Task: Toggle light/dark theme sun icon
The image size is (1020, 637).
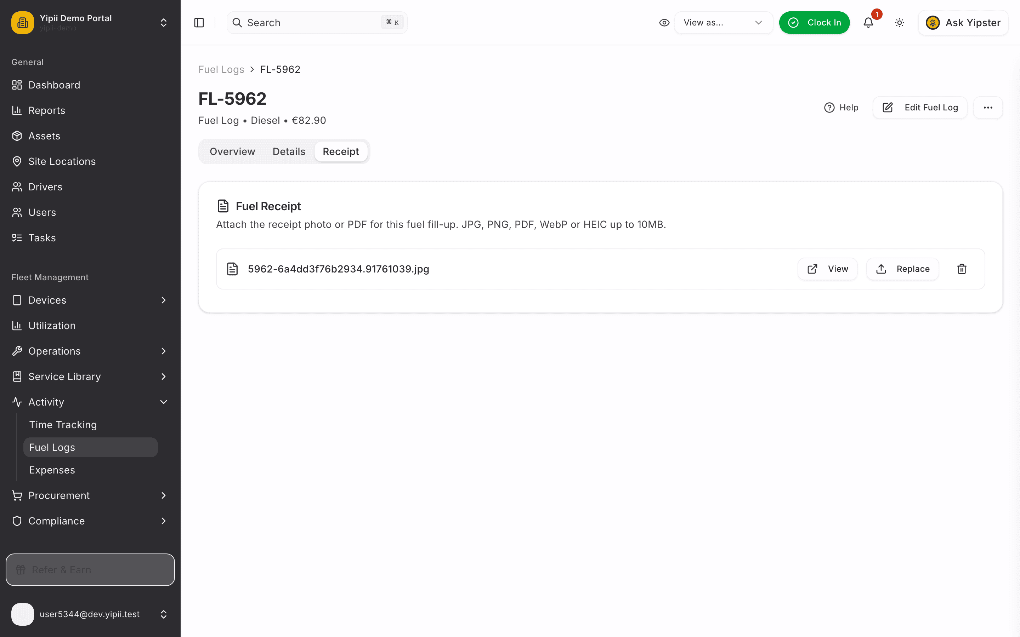Action: [900, 23]
